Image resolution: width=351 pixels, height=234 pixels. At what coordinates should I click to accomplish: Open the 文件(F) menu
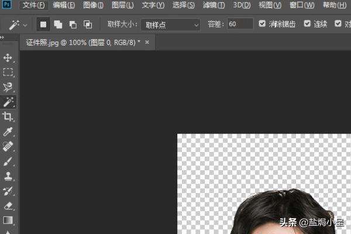(x=33, y=5)
